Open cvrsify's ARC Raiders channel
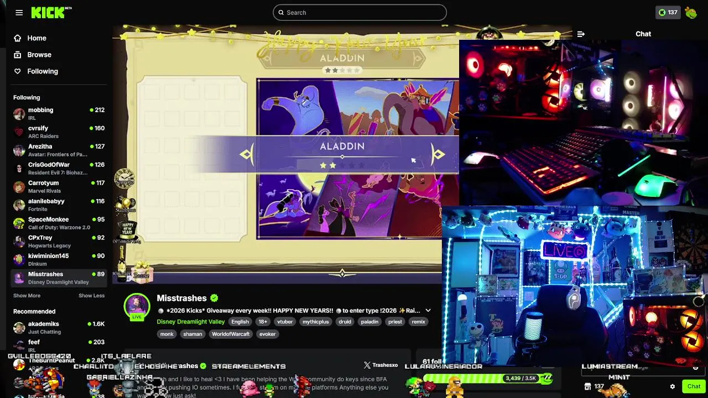 (59, 132)
